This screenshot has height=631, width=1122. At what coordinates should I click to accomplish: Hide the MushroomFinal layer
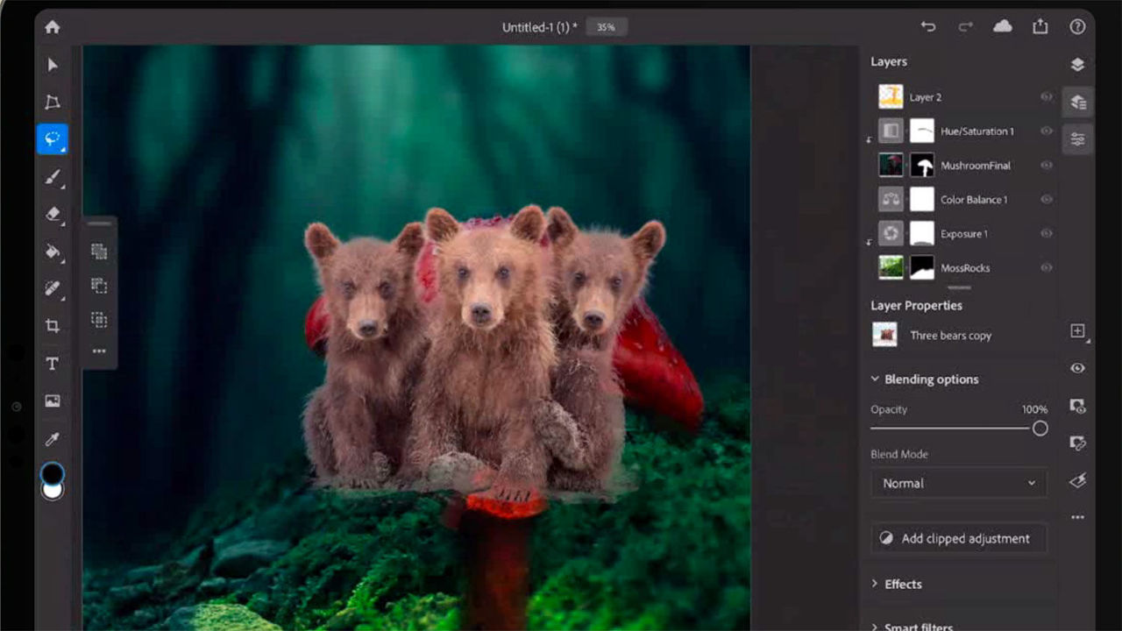[x=1046, y=165]
